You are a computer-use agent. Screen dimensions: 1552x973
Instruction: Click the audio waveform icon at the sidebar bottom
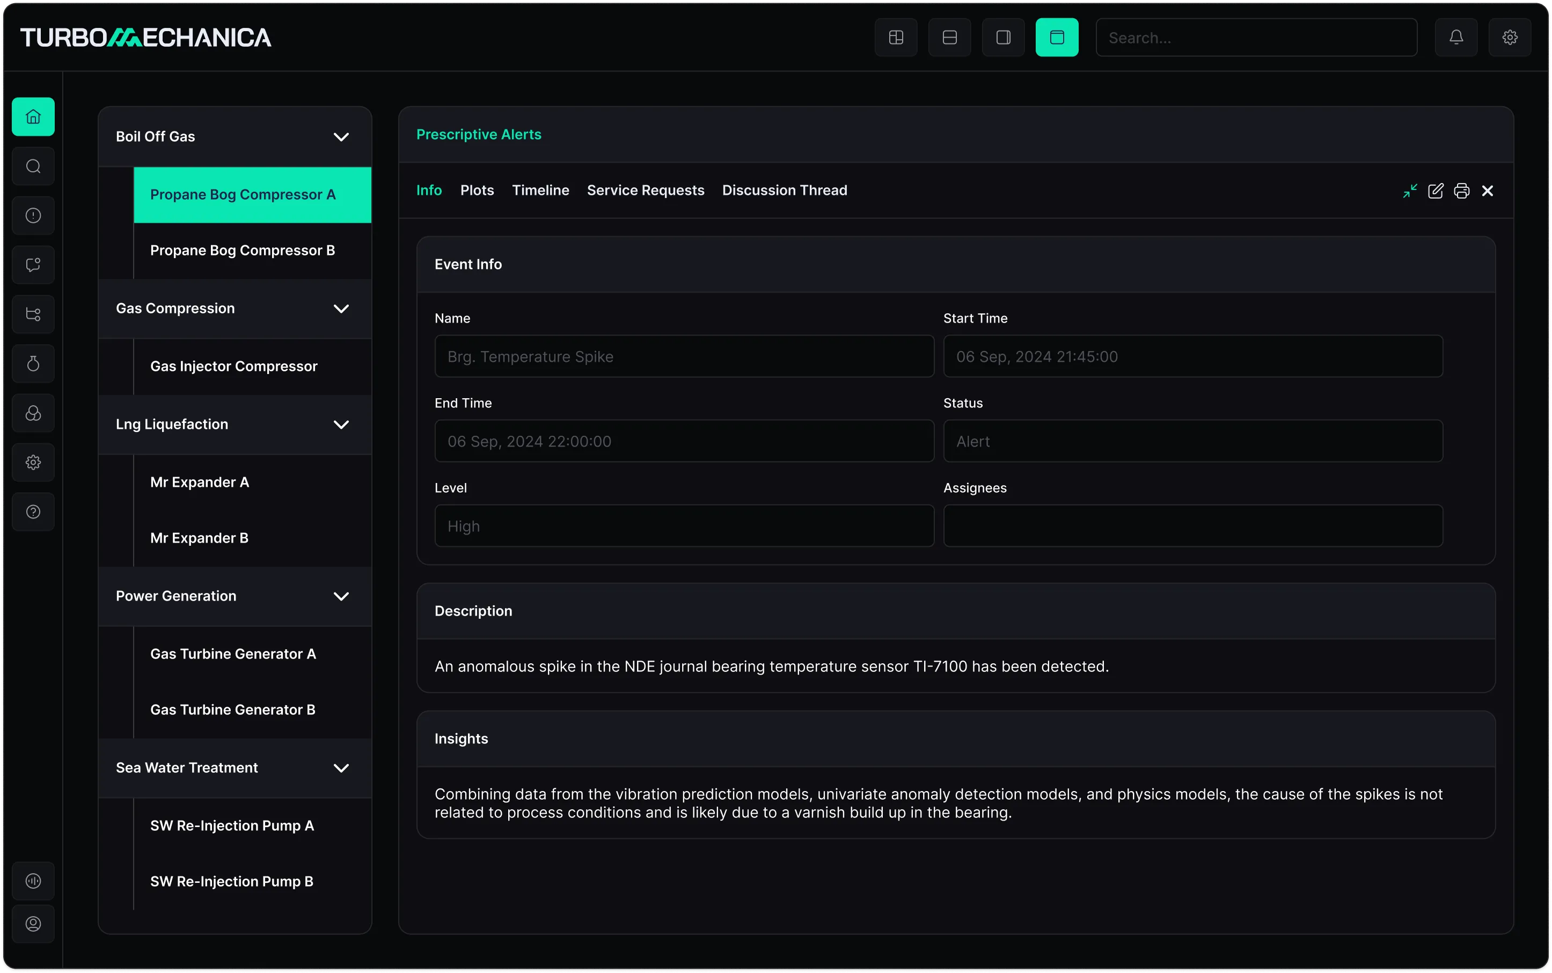pos(33,880)
